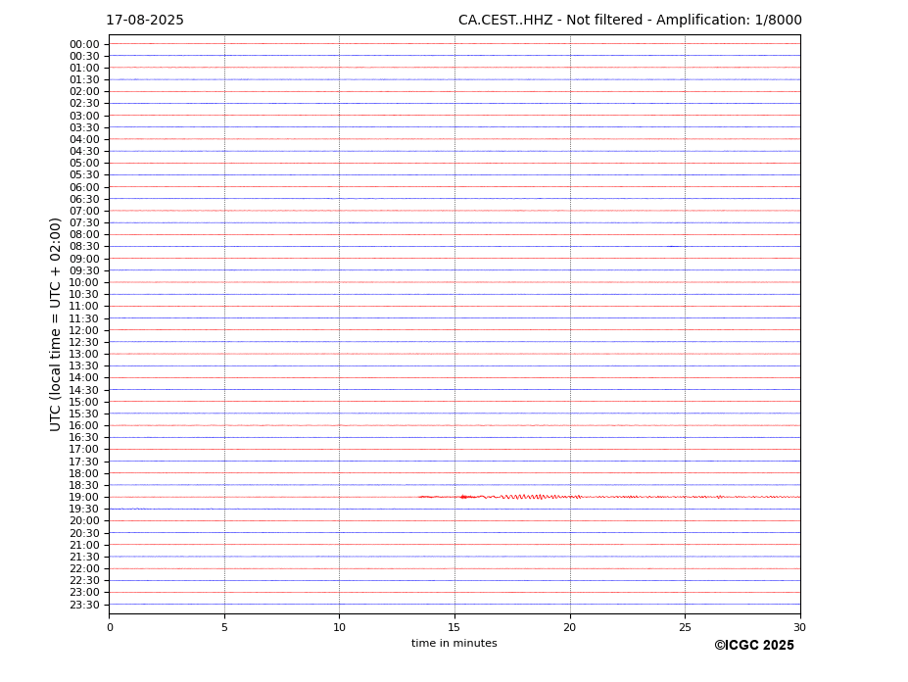Click the 17:00 time label
This screenshot has height=682, width=908.
84,450
